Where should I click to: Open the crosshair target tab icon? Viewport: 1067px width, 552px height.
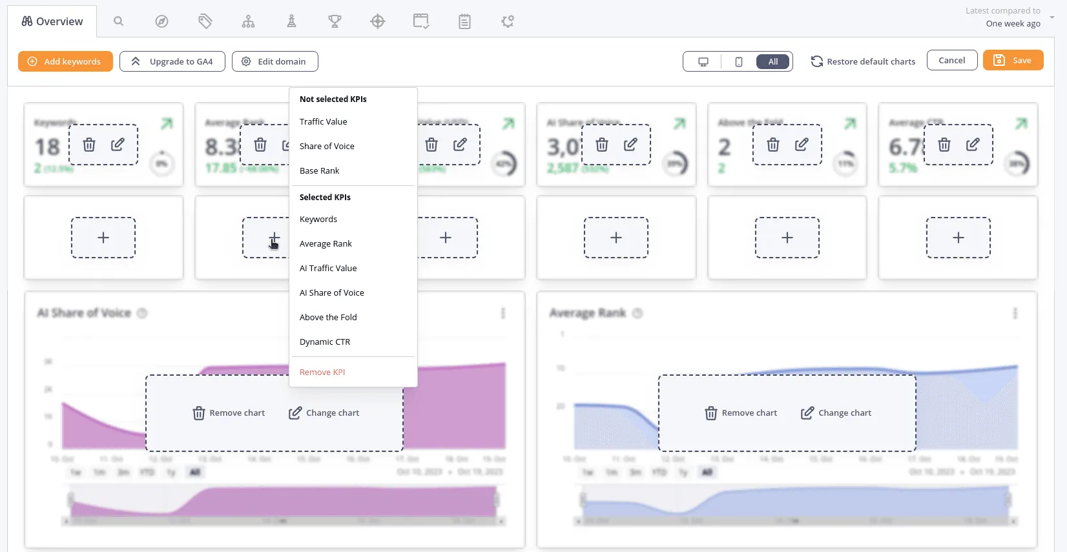coord(378,21)
